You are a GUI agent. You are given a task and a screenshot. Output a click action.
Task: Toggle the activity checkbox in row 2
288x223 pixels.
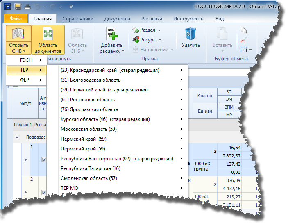pyautogui.click(x=44, y=192)
